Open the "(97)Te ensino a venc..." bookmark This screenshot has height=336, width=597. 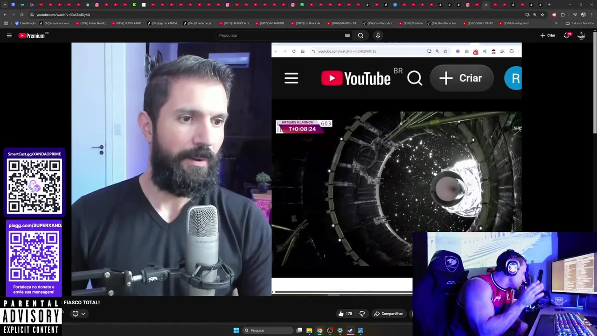56,23
